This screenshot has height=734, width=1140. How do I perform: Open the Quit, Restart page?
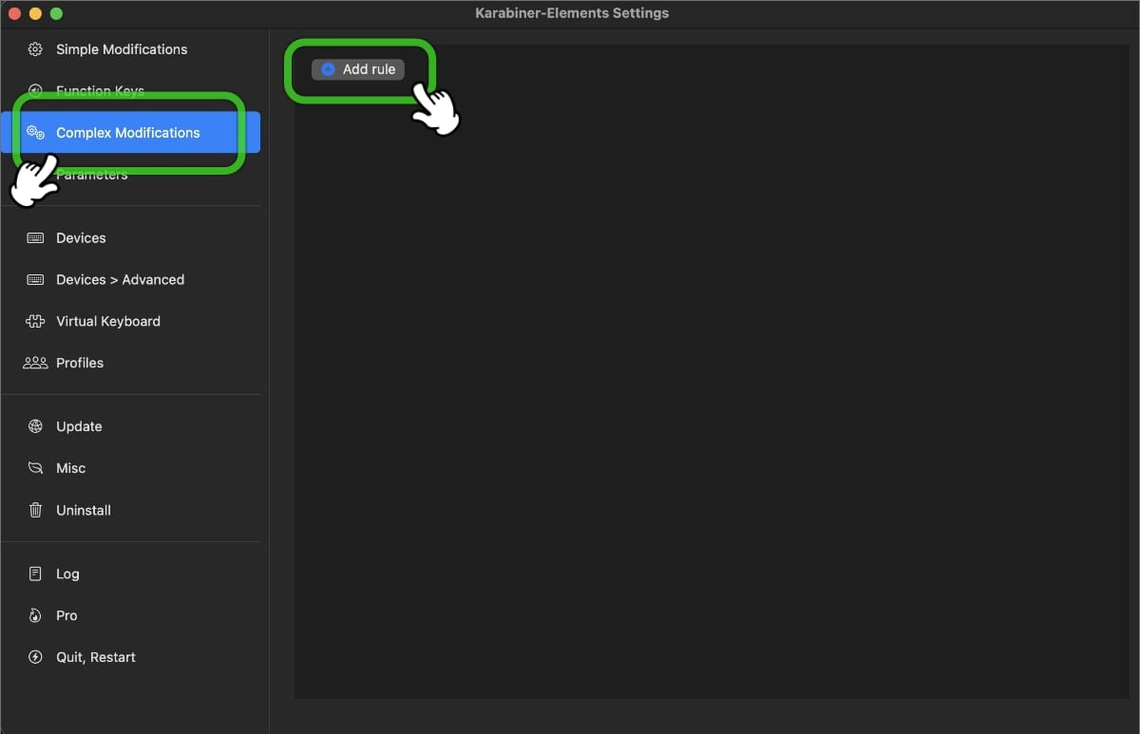pos(130,657)
